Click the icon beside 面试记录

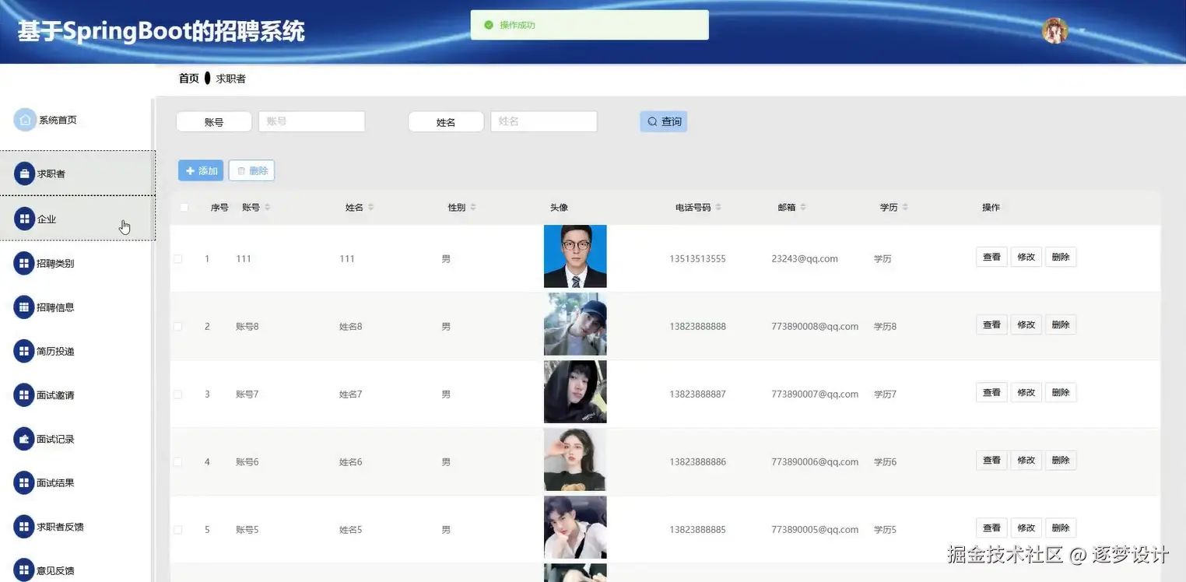click(24, 439)
